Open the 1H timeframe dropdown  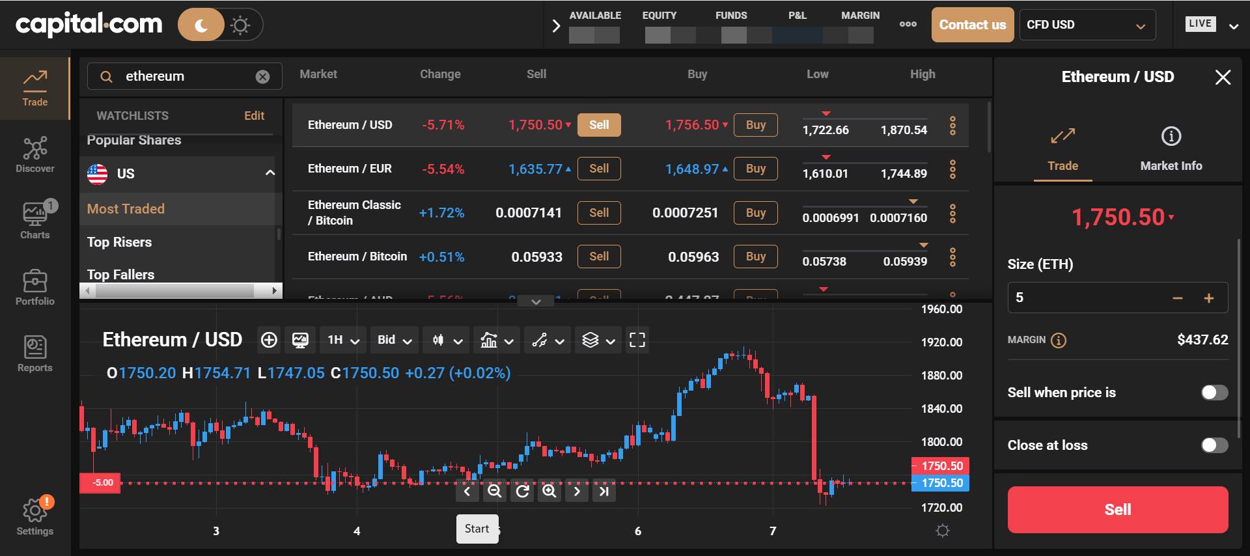coord(343,340)
